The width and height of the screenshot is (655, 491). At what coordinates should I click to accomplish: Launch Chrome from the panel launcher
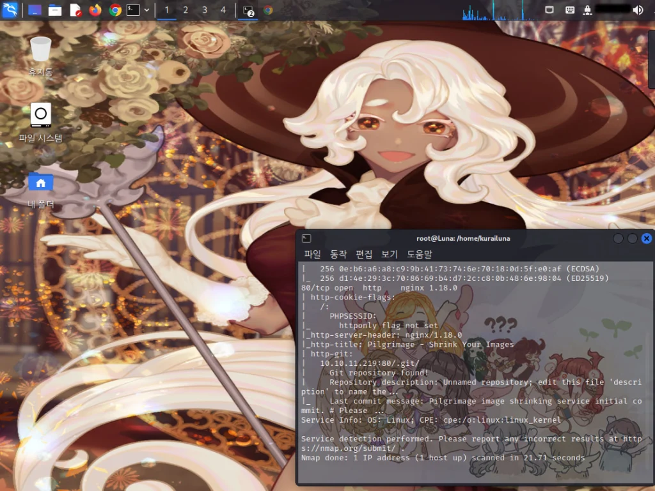[115, 10]
